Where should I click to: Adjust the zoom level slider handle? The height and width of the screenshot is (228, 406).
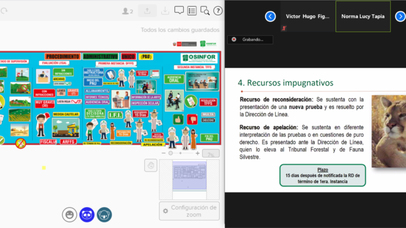(x=171, y=153)
